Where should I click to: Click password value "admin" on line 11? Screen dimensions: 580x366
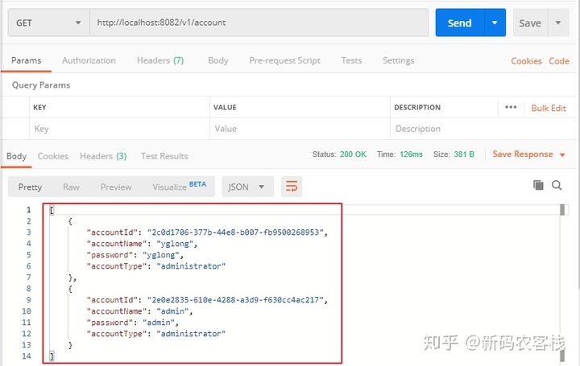click(x=159, y=323)
